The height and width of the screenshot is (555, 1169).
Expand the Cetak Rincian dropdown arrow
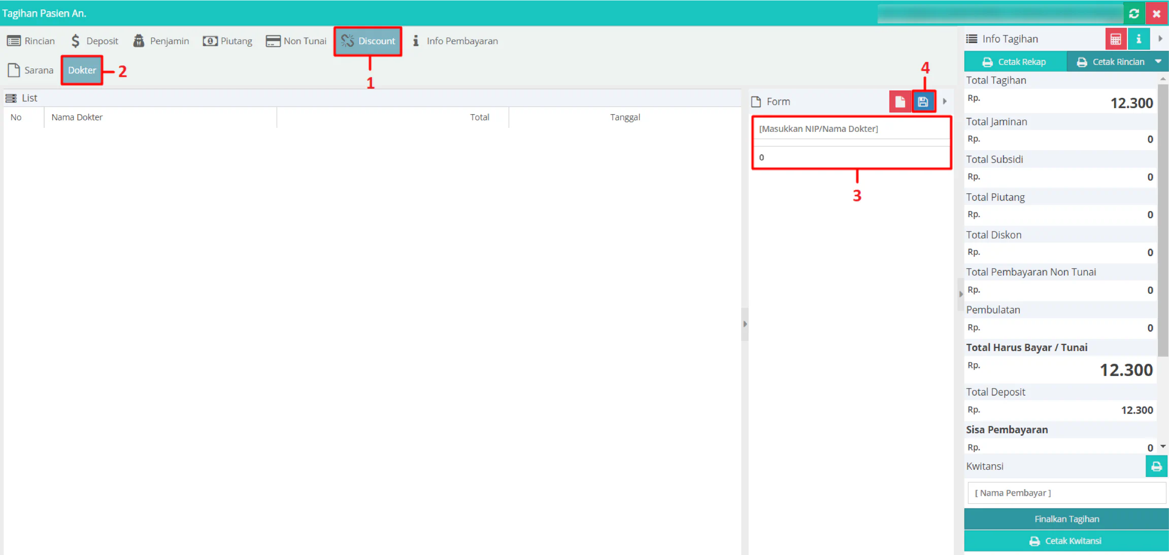(x=1158, y=61)
